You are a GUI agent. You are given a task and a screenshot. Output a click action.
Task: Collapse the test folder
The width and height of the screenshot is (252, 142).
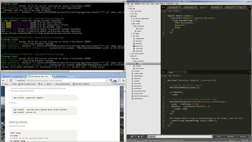click(x=130, y=56)
